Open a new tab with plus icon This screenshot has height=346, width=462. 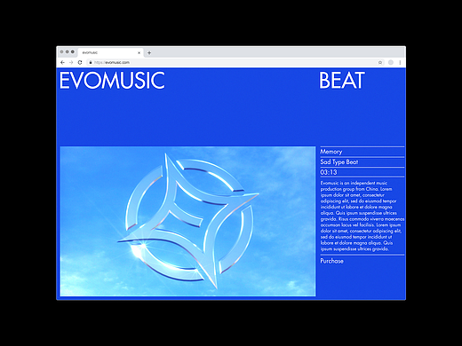(x=149, y=53)
